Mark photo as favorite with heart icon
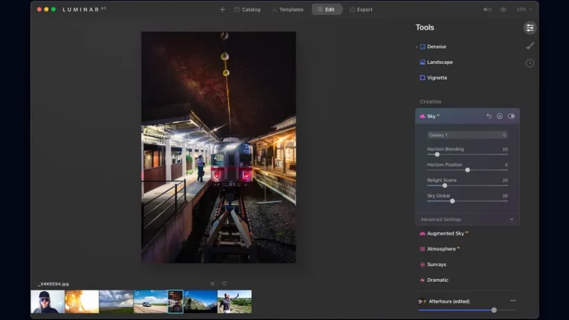Image resolution: width=569 pixels, height=320 pixels. point(224,283)
